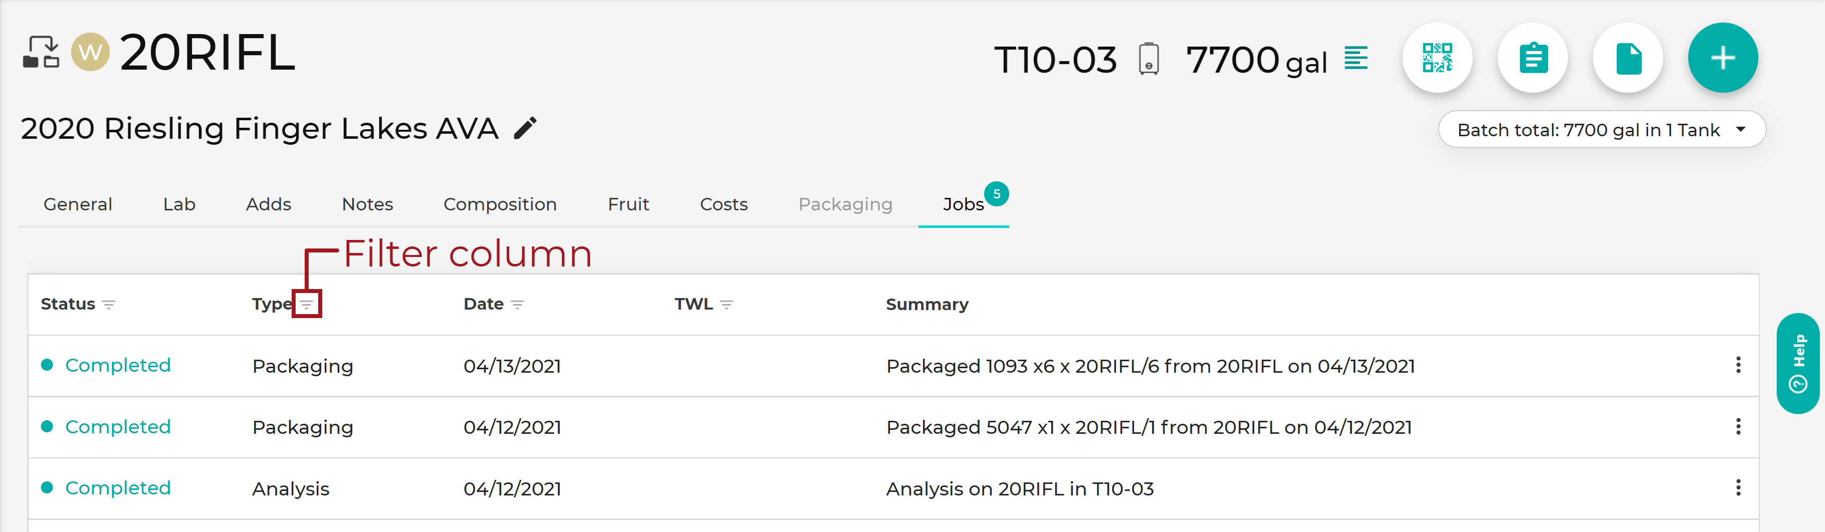The image size is (1825, 532).
Task: Open the Composition tab
Action: pos(500,204)
